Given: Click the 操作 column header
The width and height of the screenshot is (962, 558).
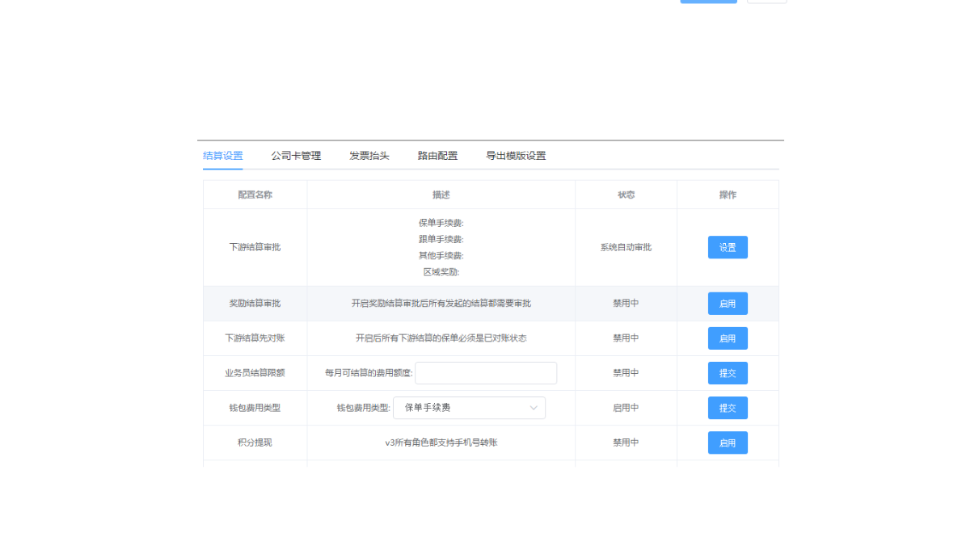Looking at the screenshot, I should tap(728, 195).
